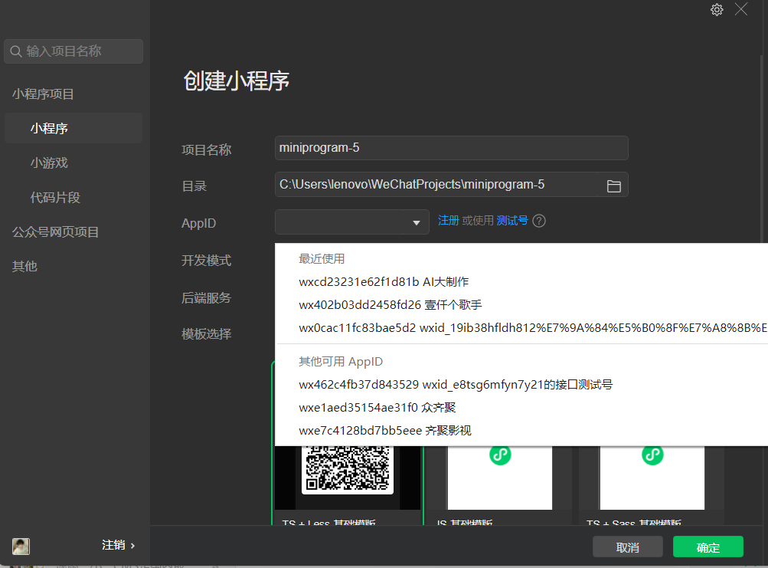The image size is (768, 568).
Task: Click the user avatar icon
Action: click(x=21, y=546)
